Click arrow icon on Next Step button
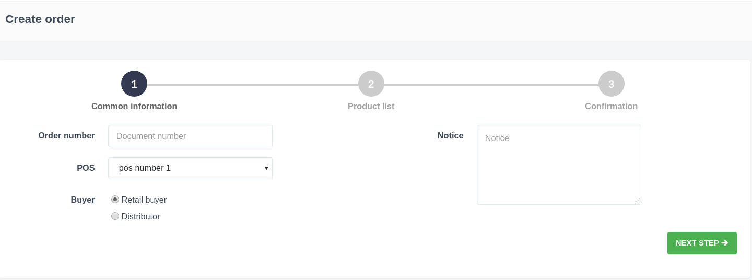Viewport: 752px width, 280px height. click(x=725, y=243)
